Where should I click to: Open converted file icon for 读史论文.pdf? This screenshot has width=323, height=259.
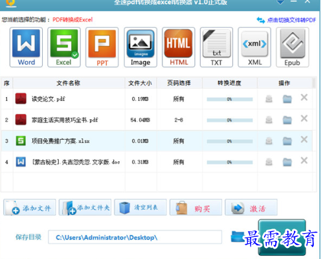click(269, 99)
